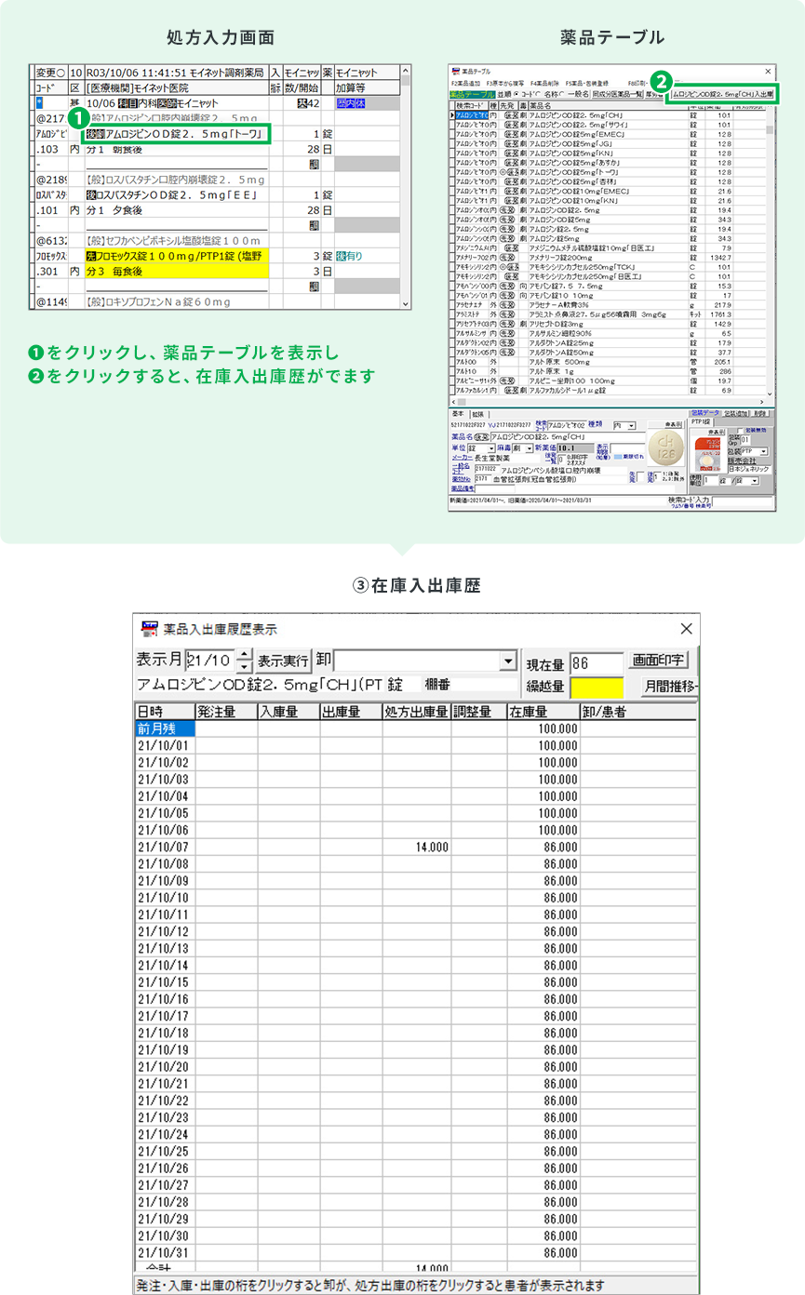Click the 調整量 column header

pyautogui.click(x=478, y=712)
